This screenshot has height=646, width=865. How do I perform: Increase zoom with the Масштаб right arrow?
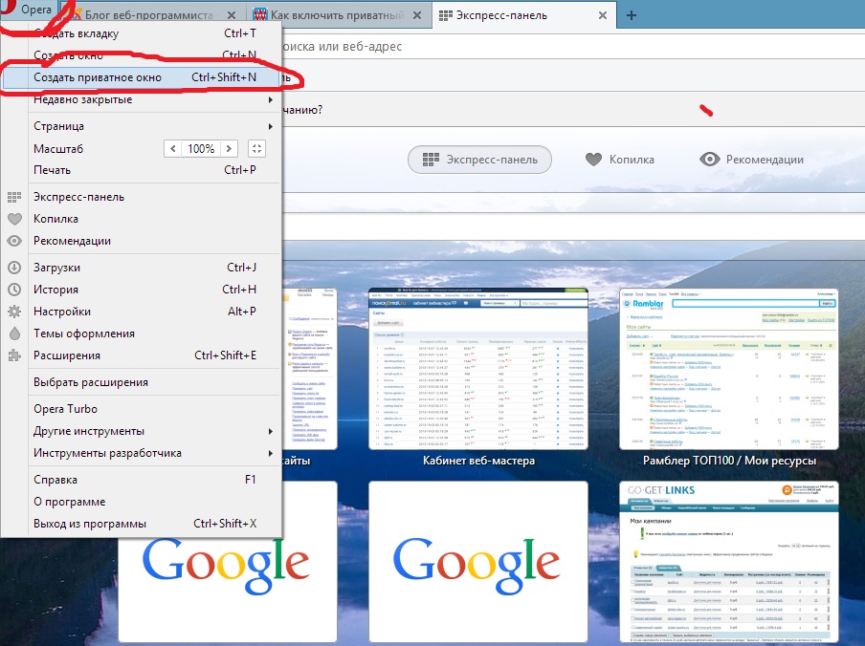[x=231, y=149]
